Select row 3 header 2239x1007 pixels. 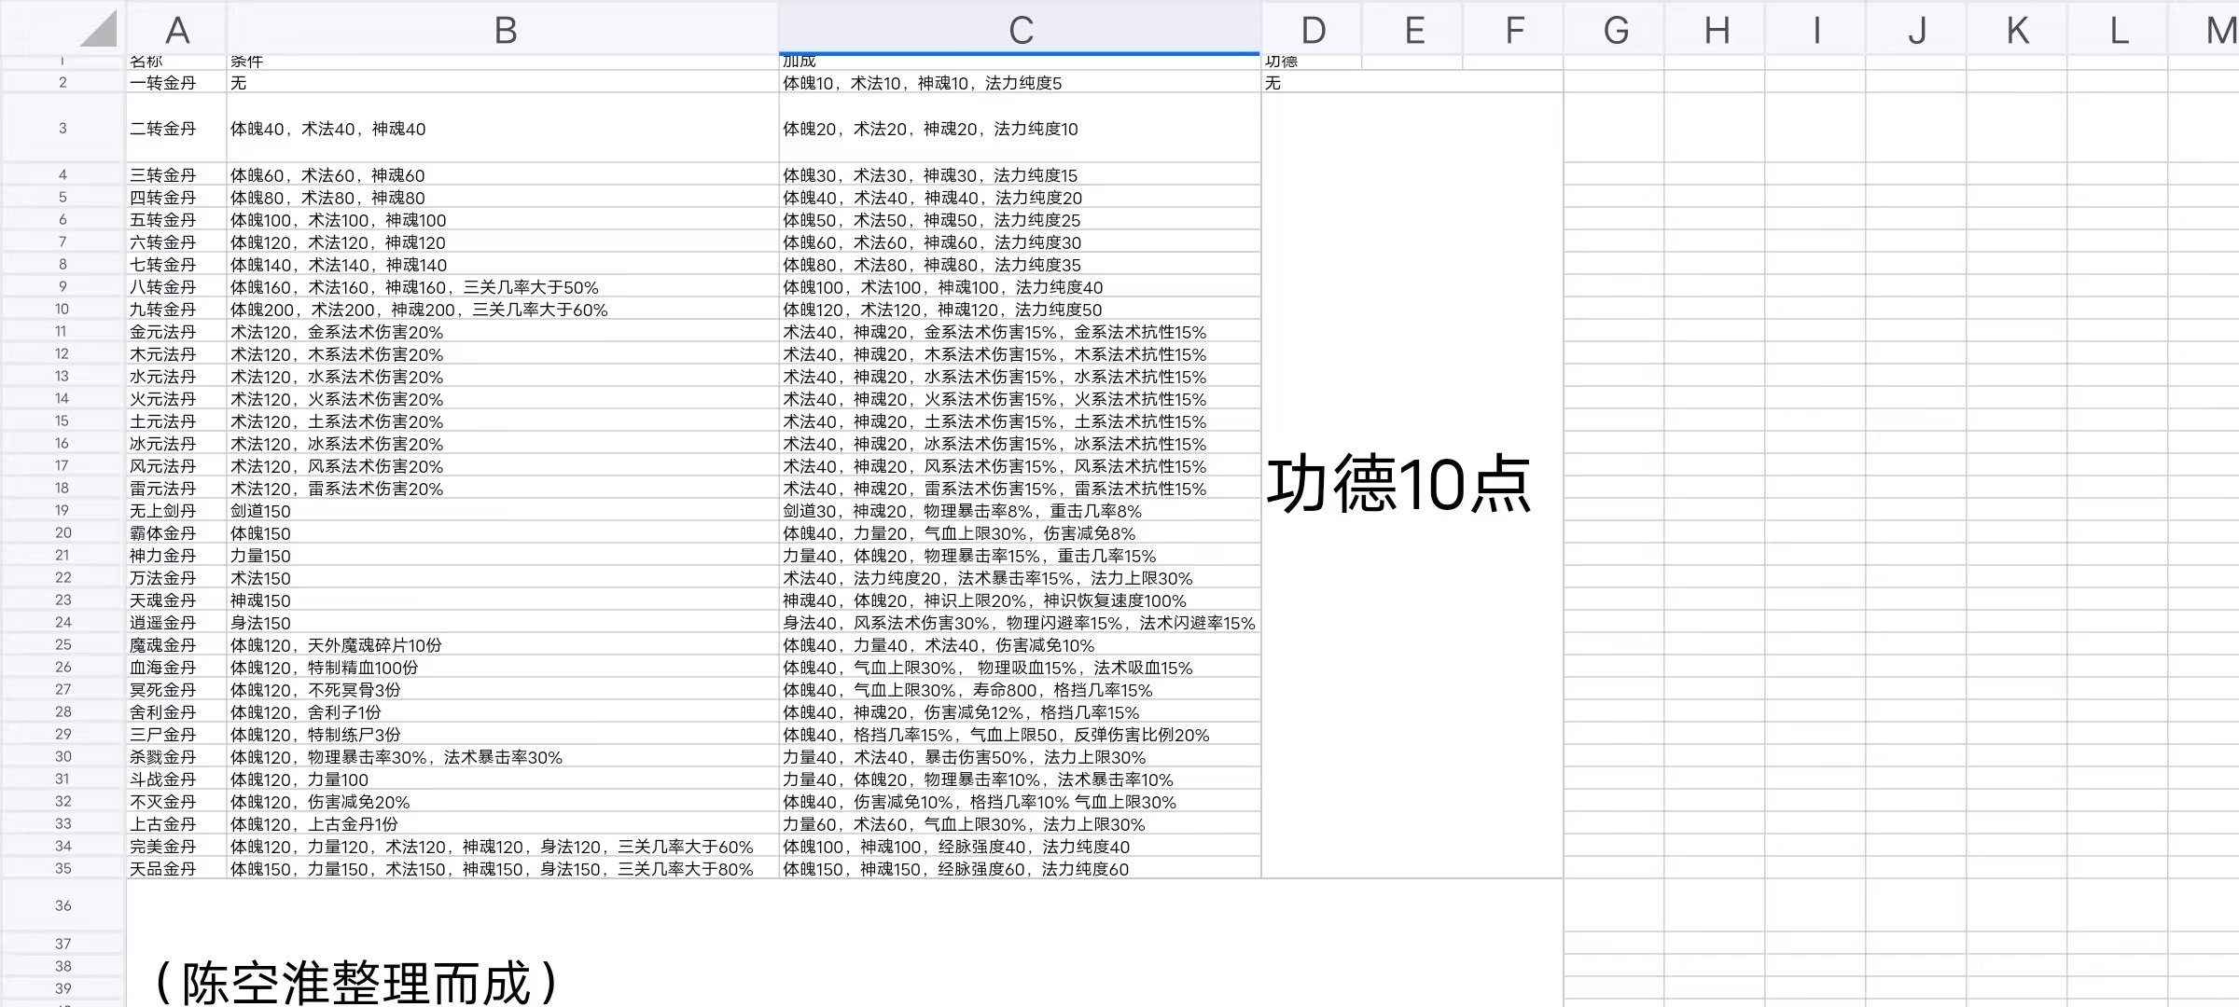coord(63,128)
